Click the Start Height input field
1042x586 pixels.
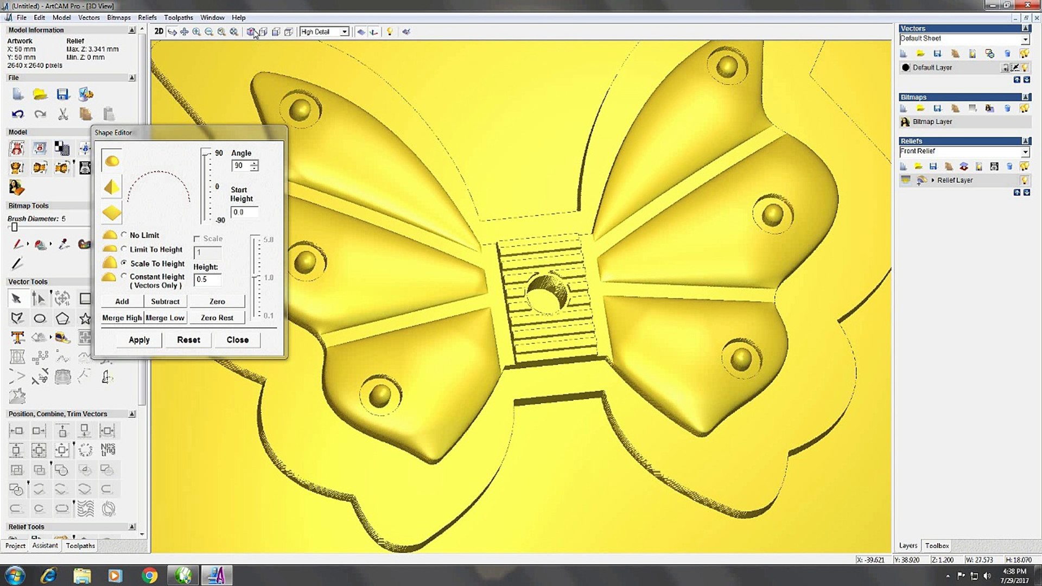[x=244, y=212]
